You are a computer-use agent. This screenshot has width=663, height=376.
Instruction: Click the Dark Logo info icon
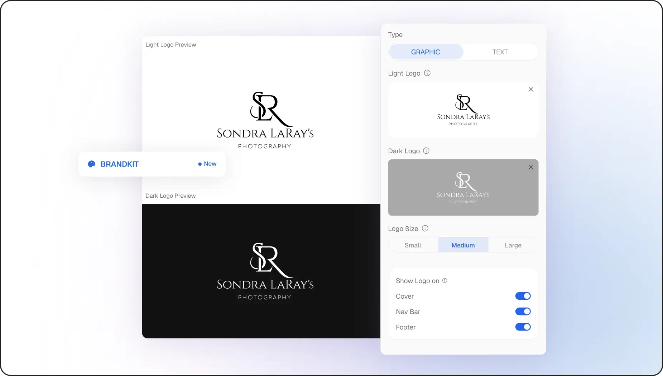point(426,151)
